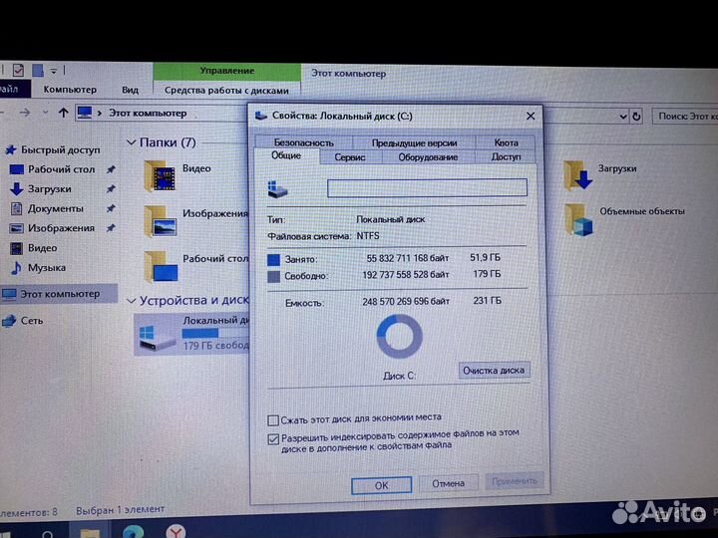Click the properties checkmark quick access icon
The width and height of the screenshot is (718, 538).
click(x=18, y=71)
